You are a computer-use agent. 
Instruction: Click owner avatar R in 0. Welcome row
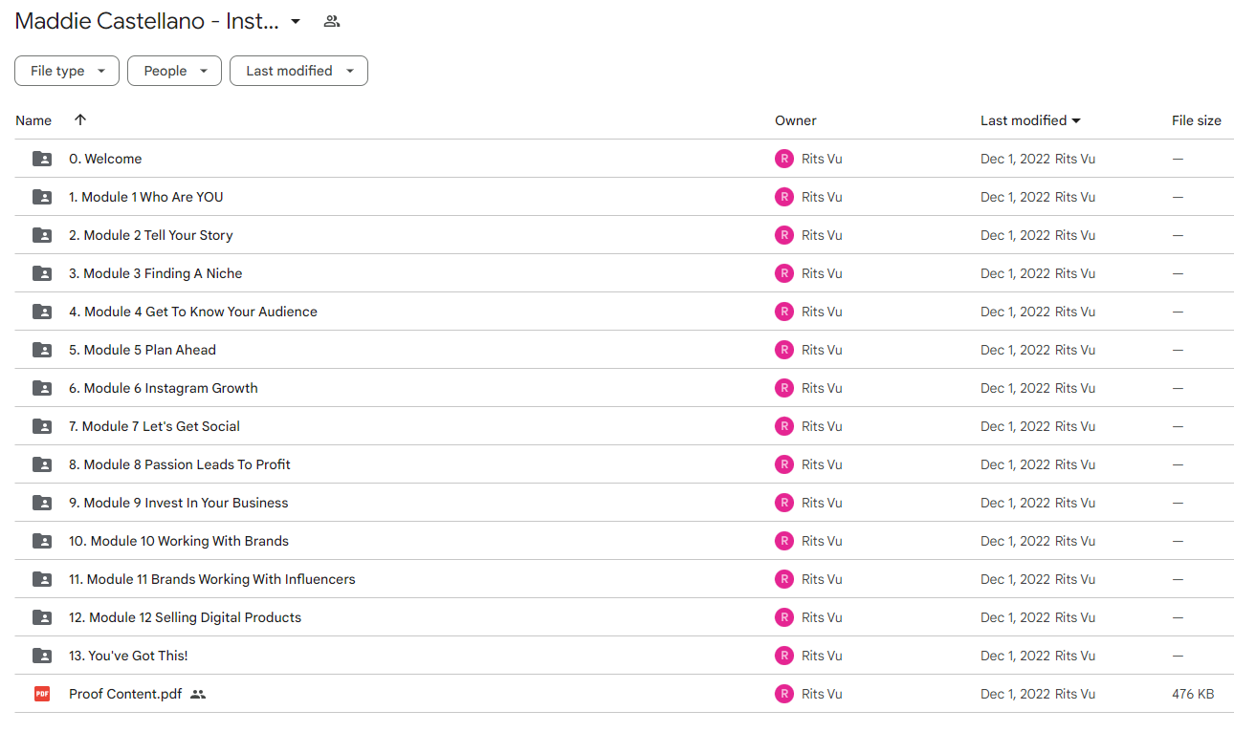(x=784, y=159)
